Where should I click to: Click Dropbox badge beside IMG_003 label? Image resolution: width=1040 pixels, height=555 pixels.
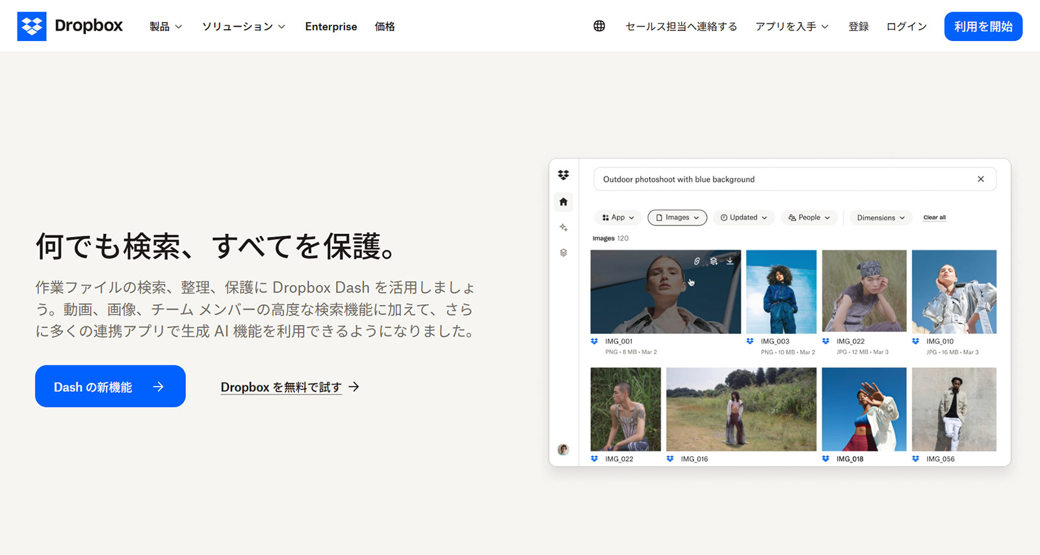click(750, 341)
